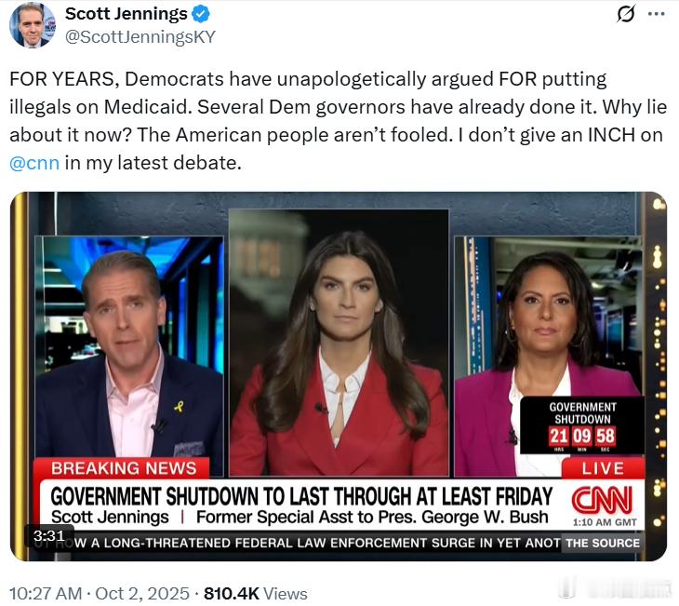This screenshot has height=606, width=679.
Task: Click the Oct 2, 2025 date
Action: coord(142,593)
